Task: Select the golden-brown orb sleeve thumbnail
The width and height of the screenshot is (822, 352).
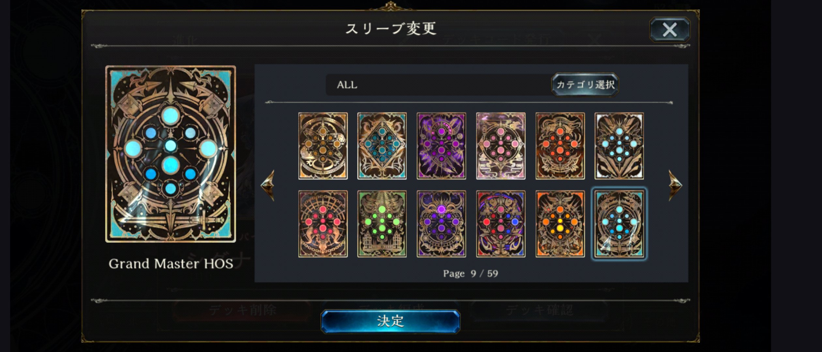Action: [323, 146]
